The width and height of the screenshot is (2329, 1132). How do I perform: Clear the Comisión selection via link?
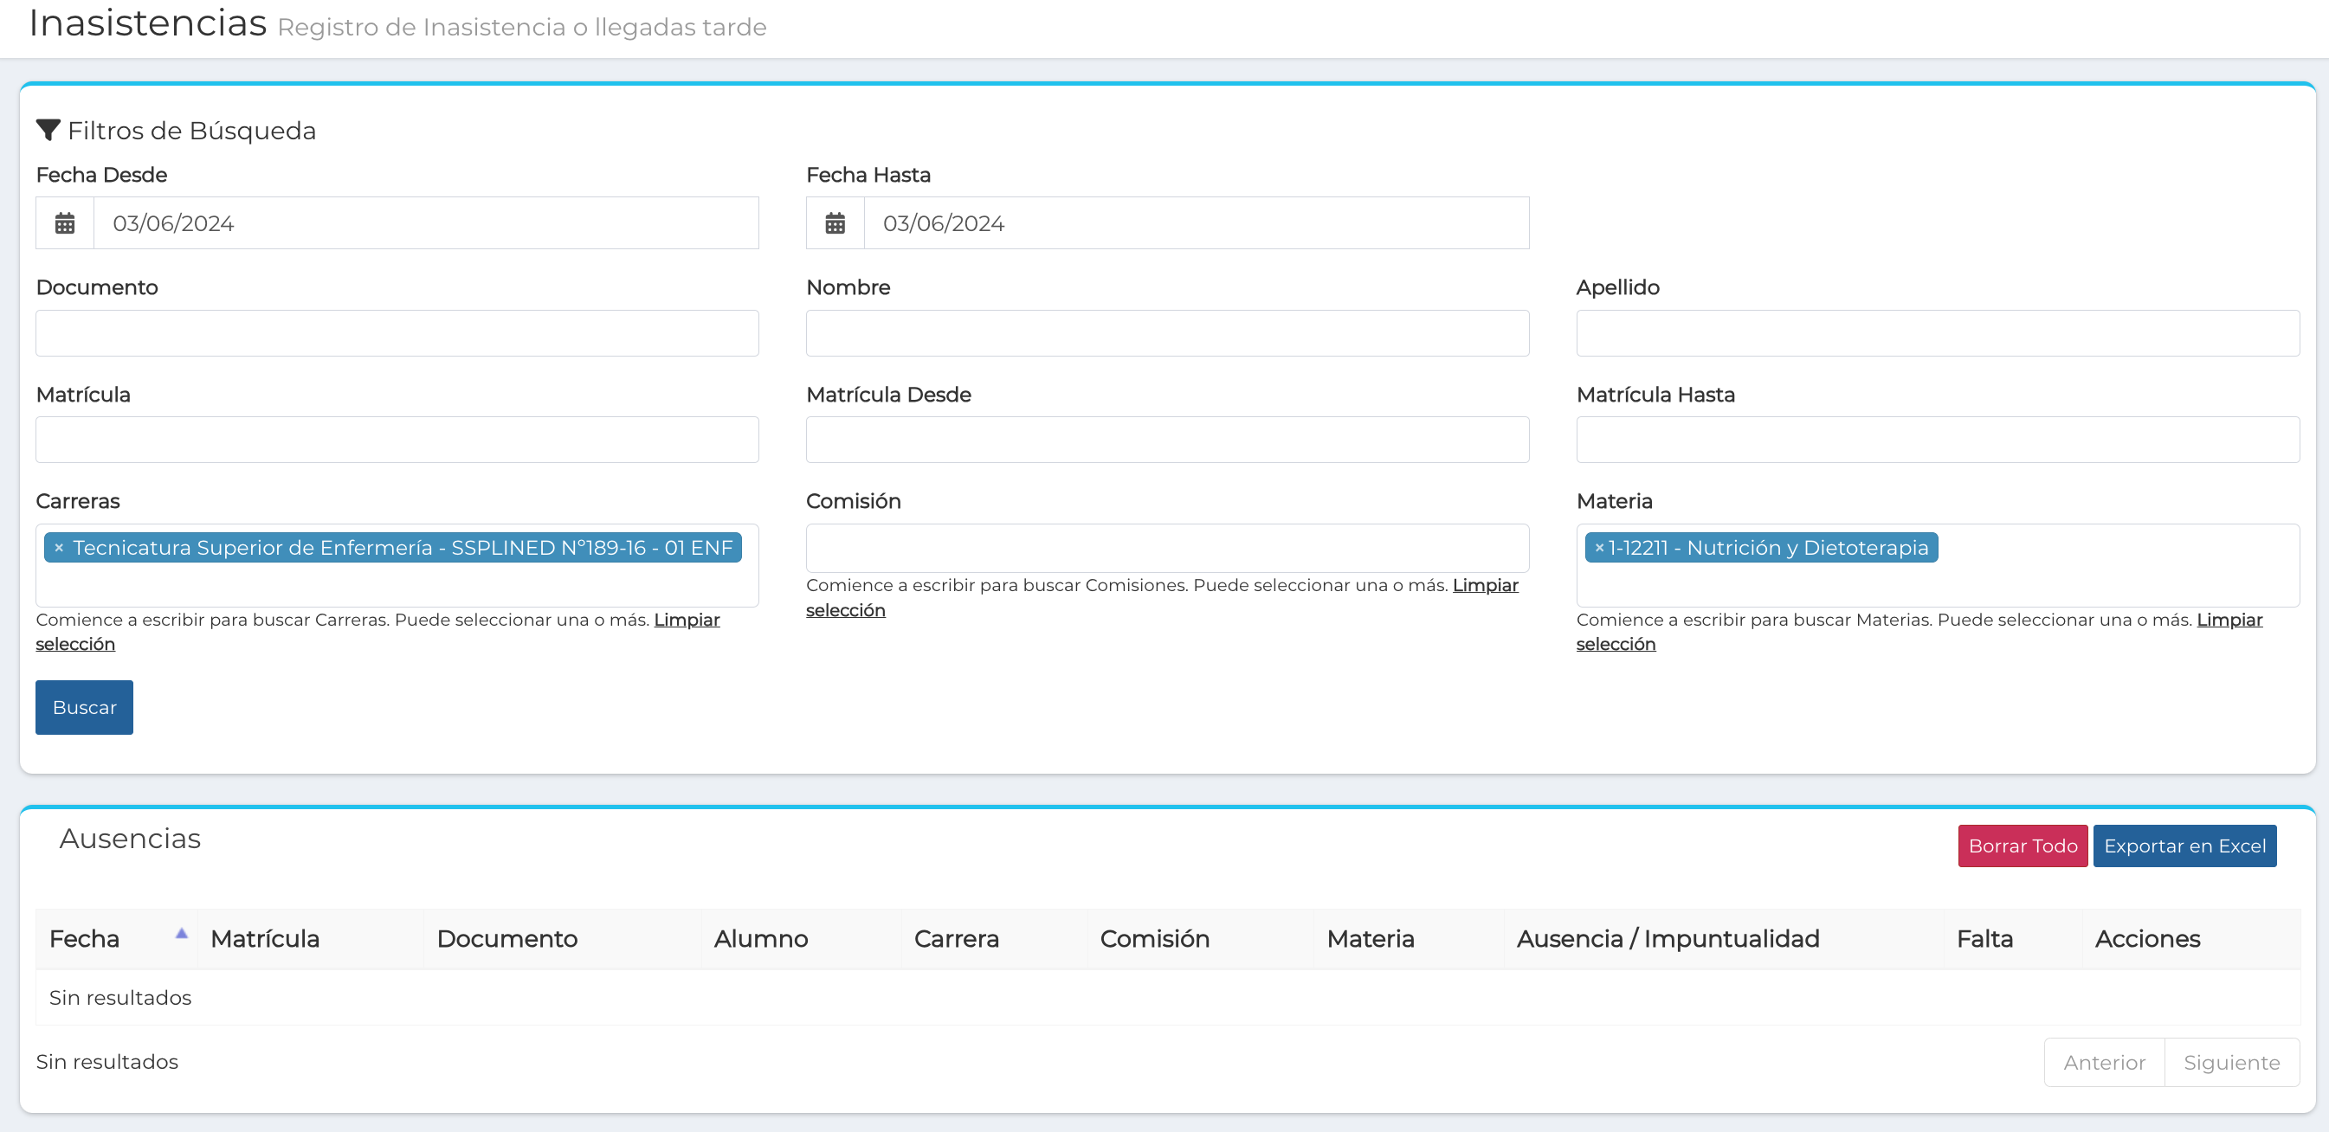(x=1485, y=585)
